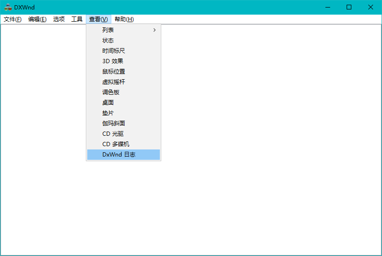Close the DXWnd window
The image size is (382, 256).
pos(371,7)
